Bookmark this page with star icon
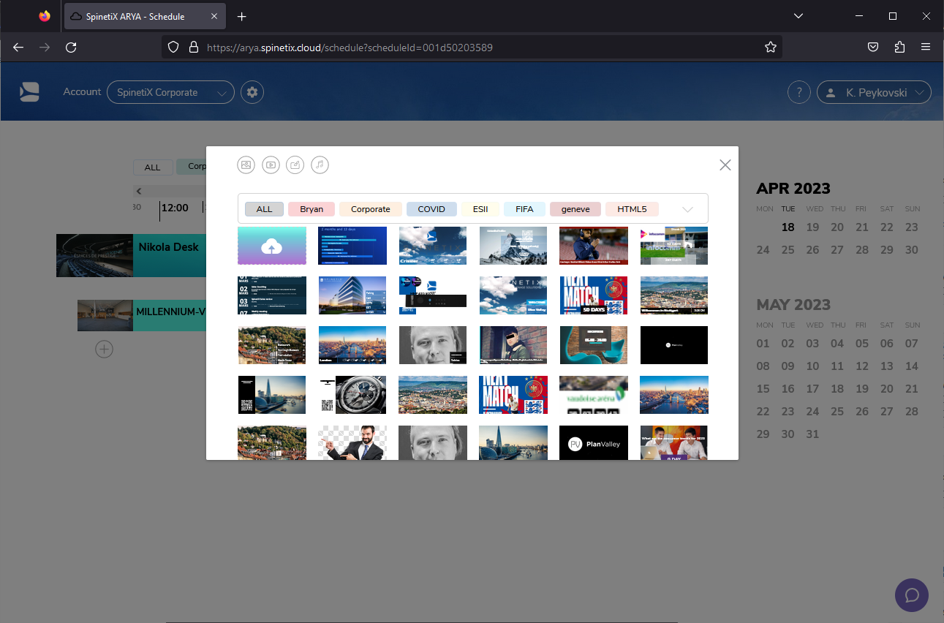 click(770, 47)
